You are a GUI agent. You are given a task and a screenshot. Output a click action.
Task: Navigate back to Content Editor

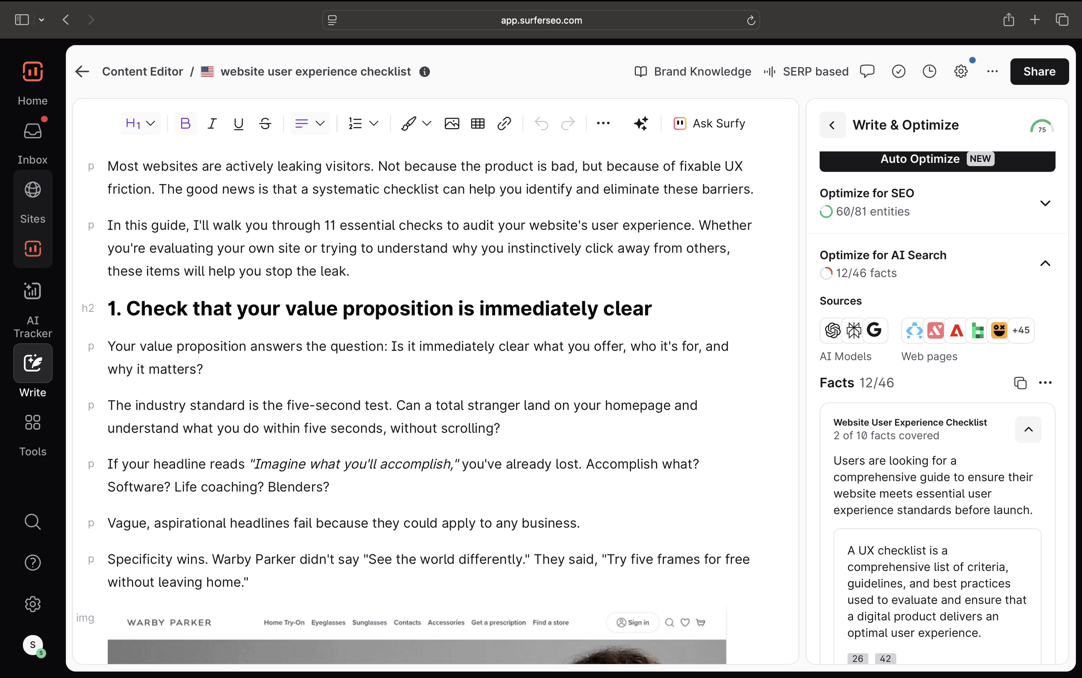143,71
